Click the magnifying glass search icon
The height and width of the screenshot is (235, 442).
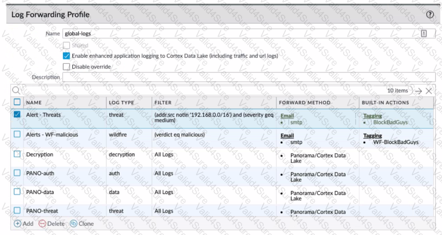tap(16, 90)
